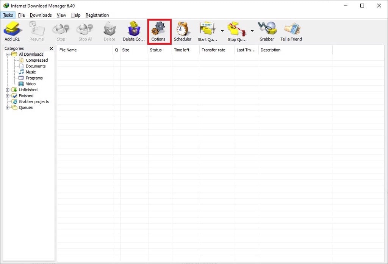Select the Finished category

26,96
